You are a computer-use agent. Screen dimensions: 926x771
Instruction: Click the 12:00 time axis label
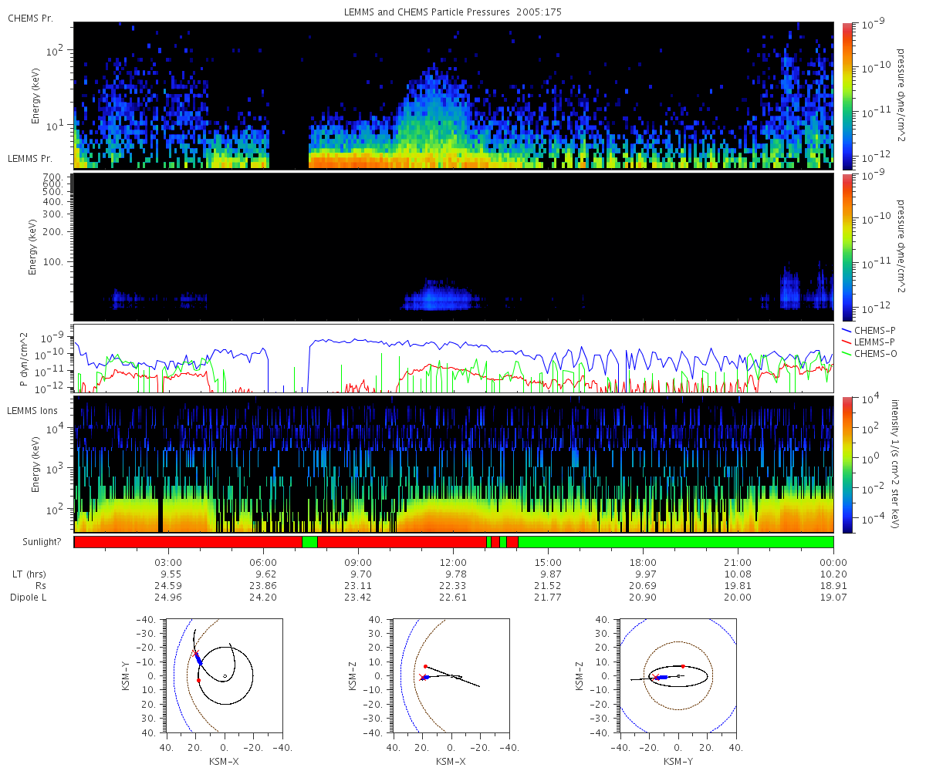tap(453, 562)
